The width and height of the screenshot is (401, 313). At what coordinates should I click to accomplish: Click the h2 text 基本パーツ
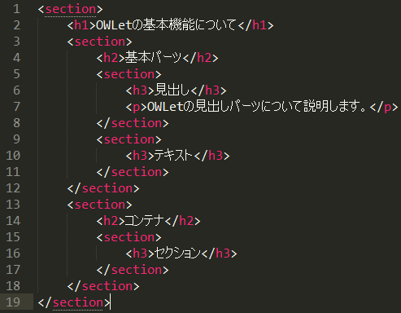click(x=153, y=58)
